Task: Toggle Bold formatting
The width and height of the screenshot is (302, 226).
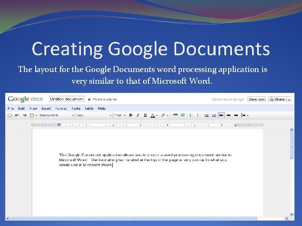Action: click(x=130, y=116)
